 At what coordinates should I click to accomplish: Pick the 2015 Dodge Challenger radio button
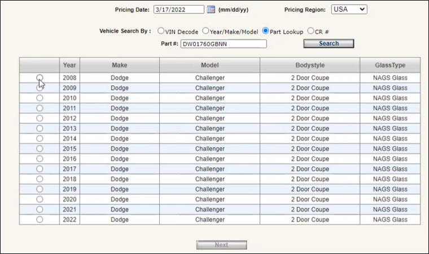(x=40, y=149)
